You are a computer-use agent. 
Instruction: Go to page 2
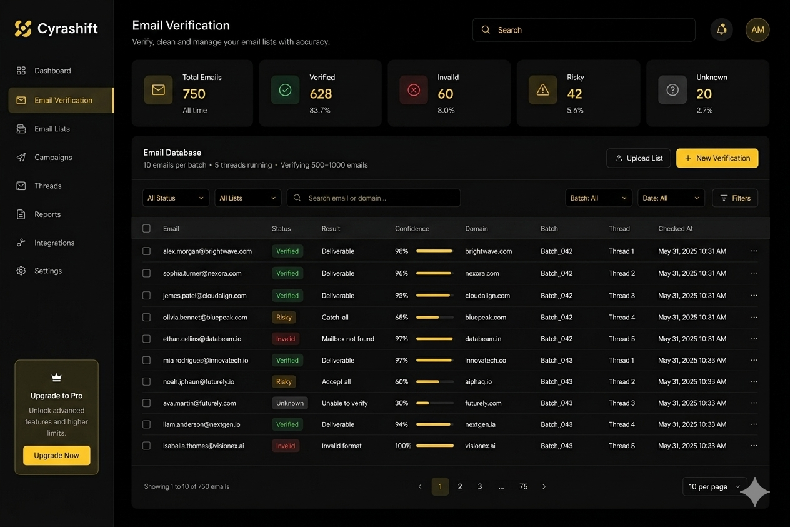coord(460,486)
